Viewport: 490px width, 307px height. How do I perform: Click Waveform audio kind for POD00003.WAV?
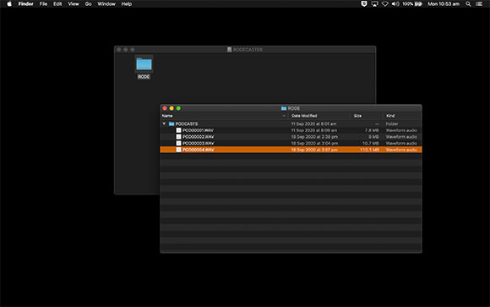click(x=401, y=143)
